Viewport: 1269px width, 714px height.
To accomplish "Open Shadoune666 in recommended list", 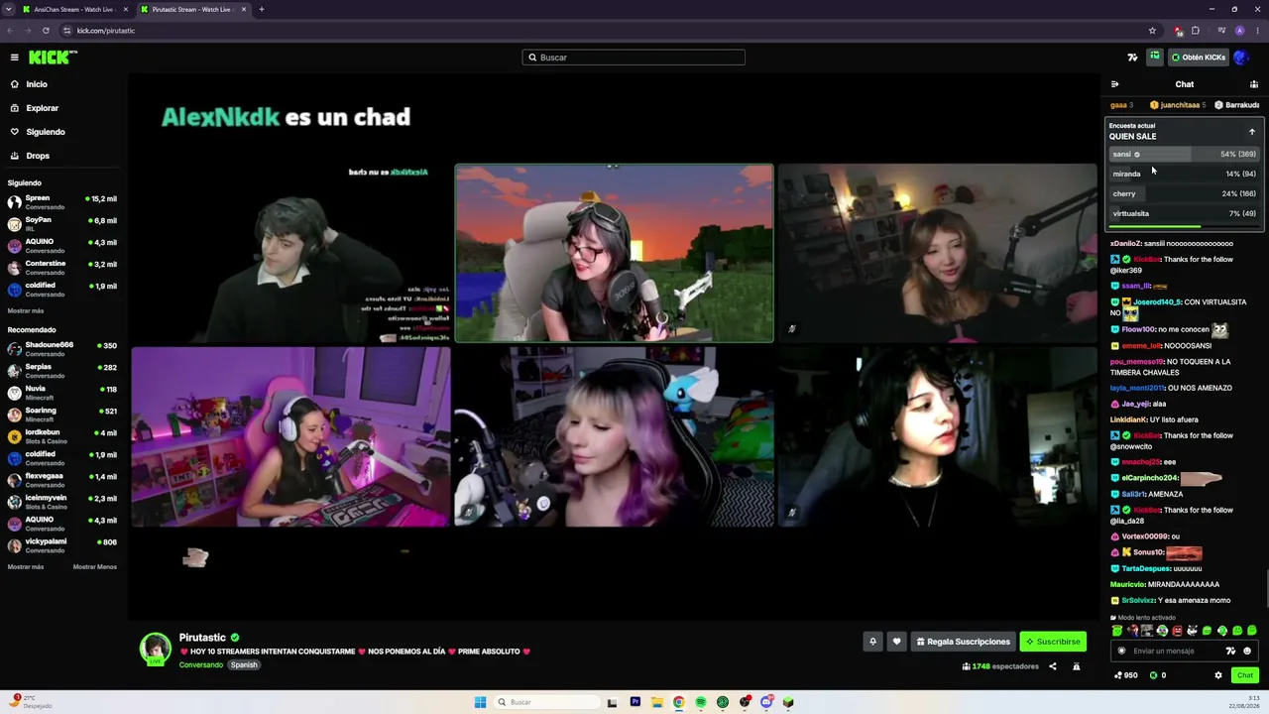I will [63, 349].
